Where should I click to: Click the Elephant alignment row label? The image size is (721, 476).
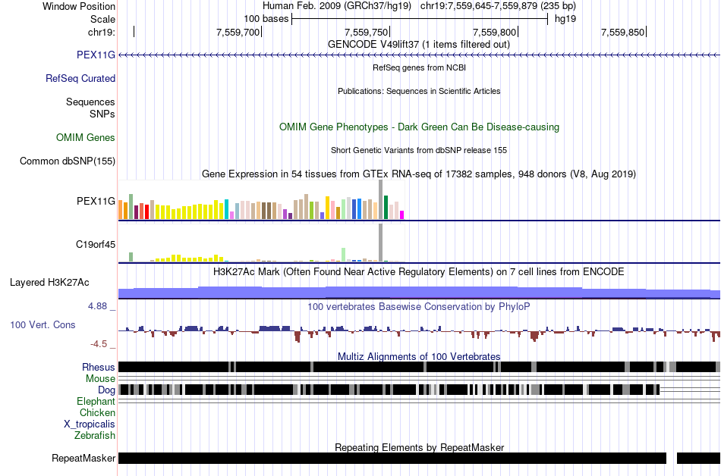point(96,402)
